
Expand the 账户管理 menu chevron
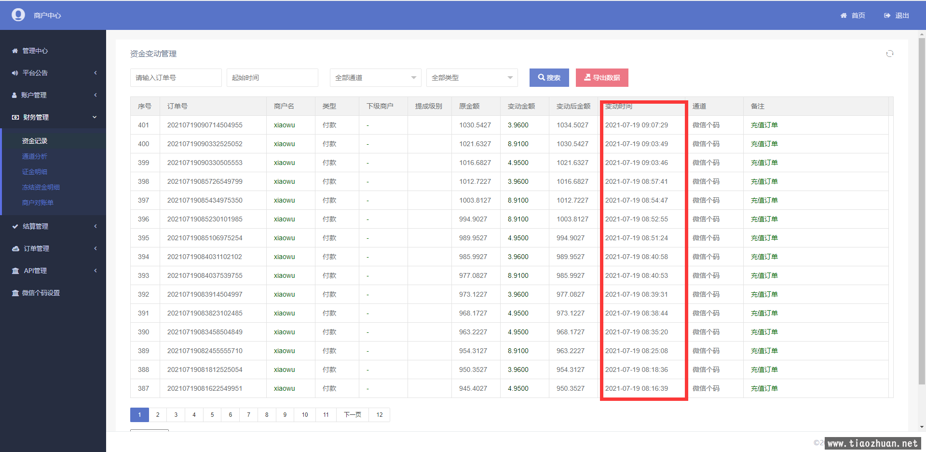coord(95,95)
